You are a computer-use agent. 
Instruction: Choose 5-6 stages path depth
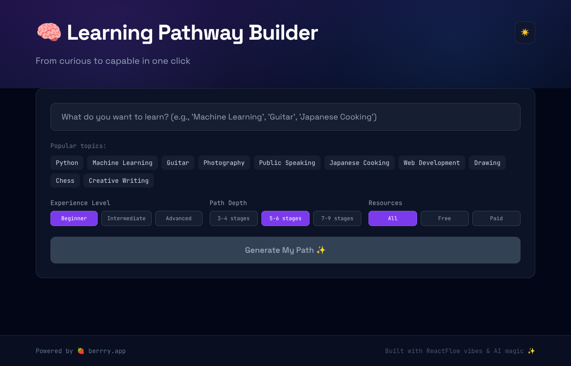[x=285, y=218]
